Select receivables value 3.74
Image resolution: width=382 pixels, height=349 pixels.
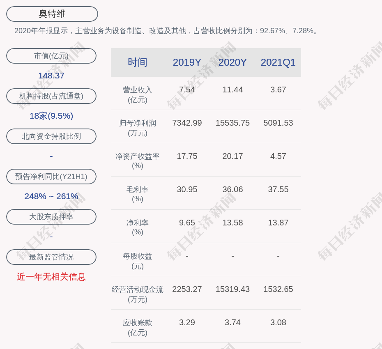(232, 322)
